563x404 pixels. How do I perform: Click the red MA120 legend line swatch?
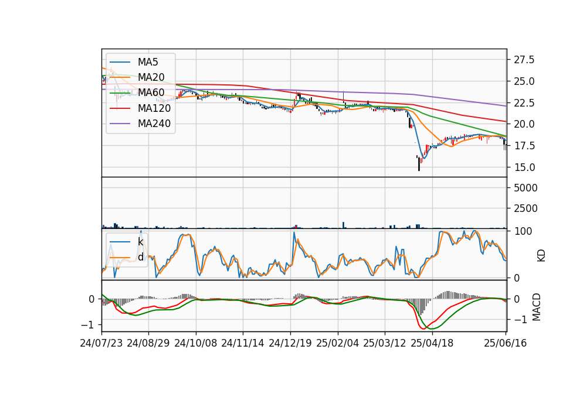(120, 108)
